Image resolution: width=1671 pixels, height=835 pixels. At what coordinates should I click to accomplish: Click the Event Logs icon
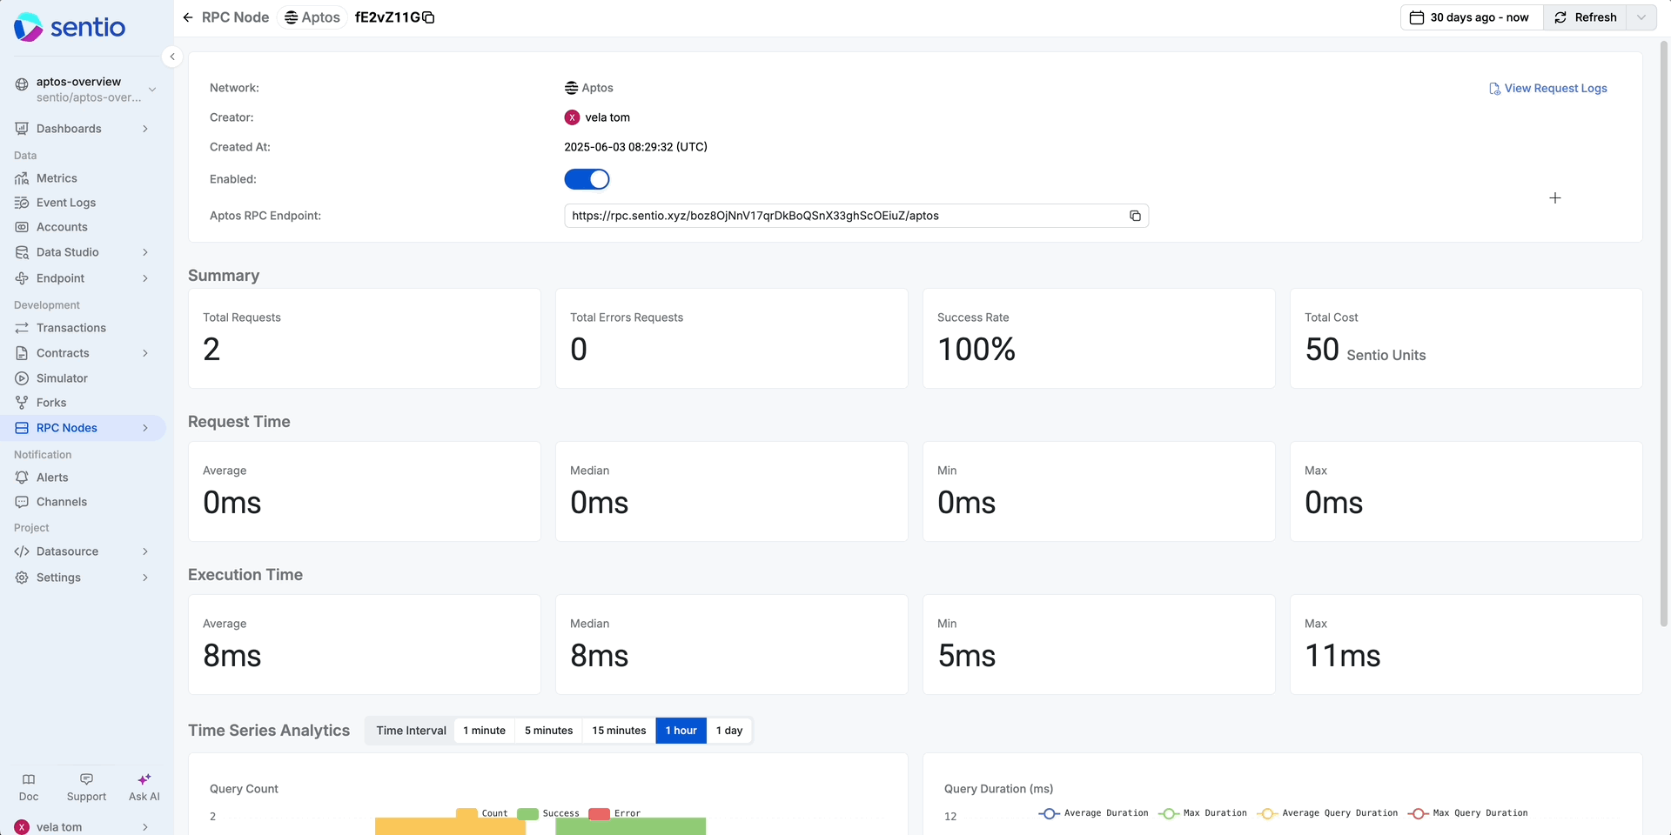22,203
